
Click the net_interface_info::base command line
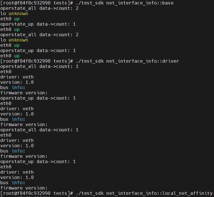pos(87,3)
